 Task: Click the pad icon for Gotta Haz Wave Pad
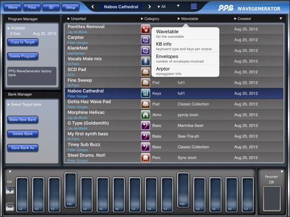146,104
